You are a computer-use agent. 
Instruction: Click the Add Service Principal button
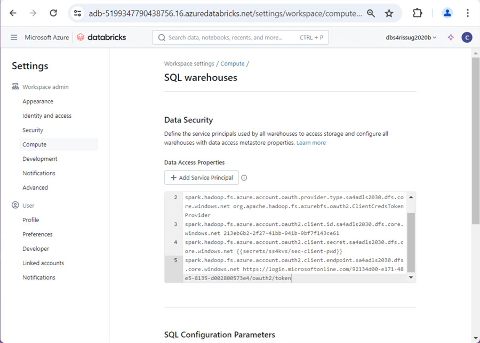point(202,178)
